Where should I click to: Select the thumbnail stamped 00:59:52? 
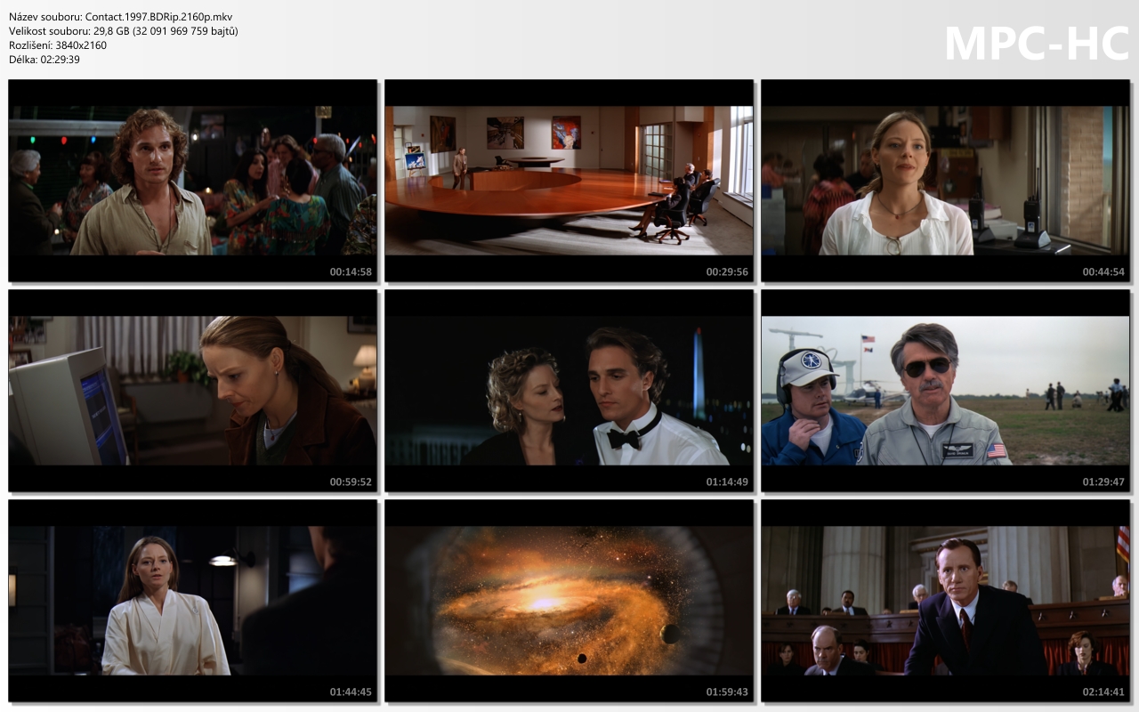[193, 391]
